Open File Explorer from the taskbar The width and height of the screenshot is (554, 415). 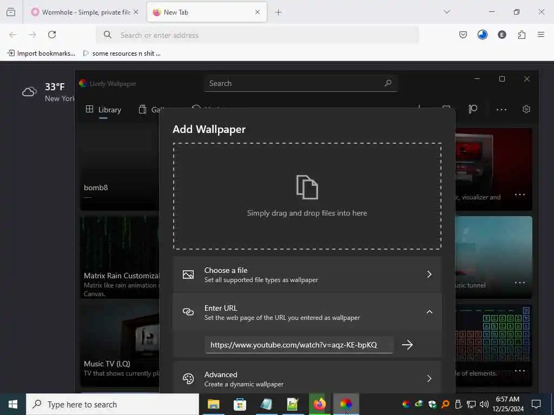coord(213,404)
